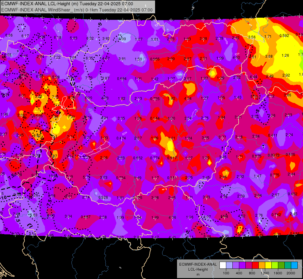This screenshot has height=279, width=303.
Task: Click wind shear value 9.87
Action: pos(53,156)
